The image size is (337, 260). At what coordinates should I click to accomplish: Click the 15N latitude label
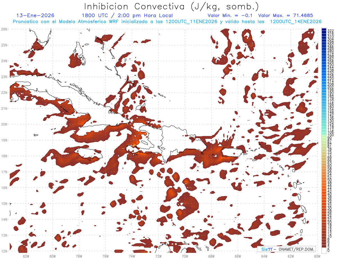point(4,203)
